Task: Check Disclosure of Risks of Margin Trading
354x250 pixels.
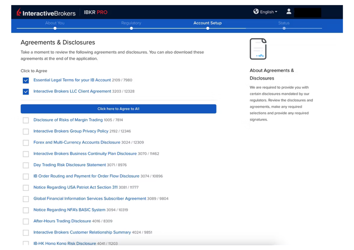Action: coord(26,120)
